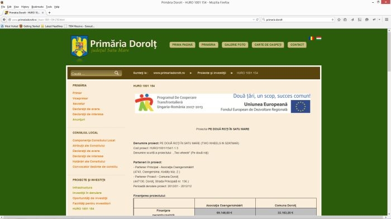Image resolution: width=391 pixels, height=219 pixels.
Task: Click www.primariadorolt.ro breadcrumb link
Action: pos(169,73)
